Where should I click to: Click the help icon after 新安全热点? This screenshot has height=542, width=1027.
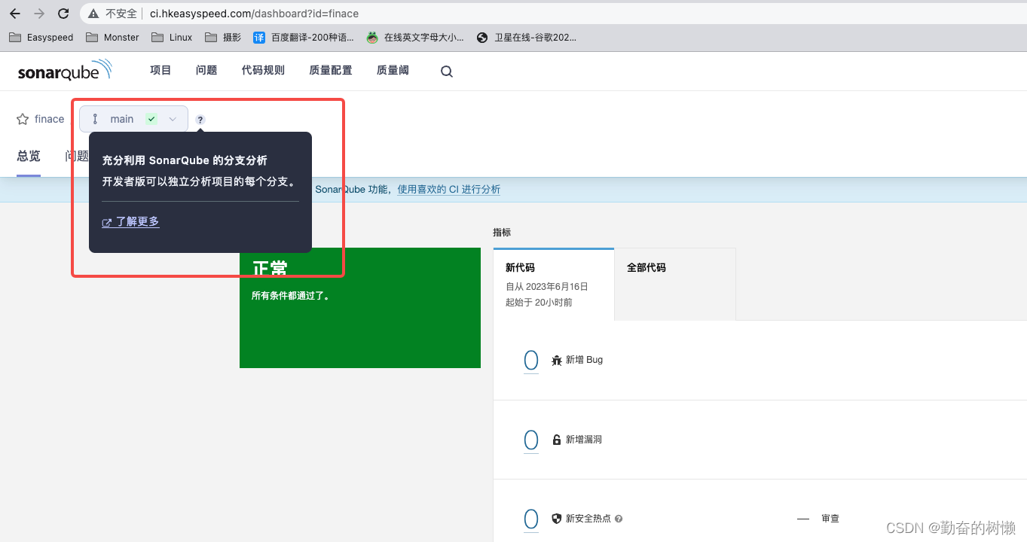619,519
